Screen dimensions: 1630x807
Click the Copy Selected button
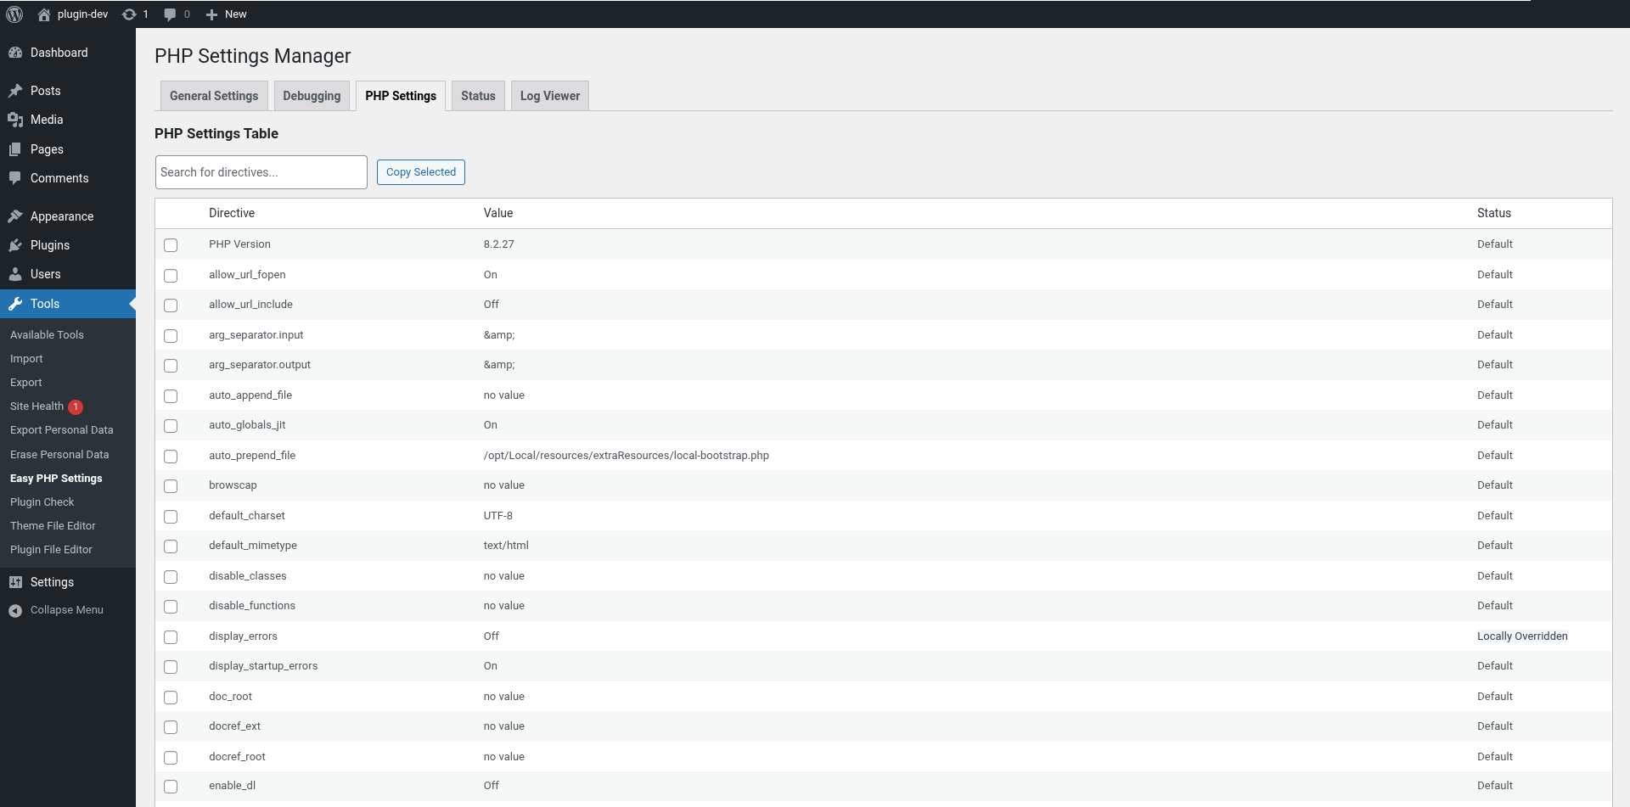(420, 171)
